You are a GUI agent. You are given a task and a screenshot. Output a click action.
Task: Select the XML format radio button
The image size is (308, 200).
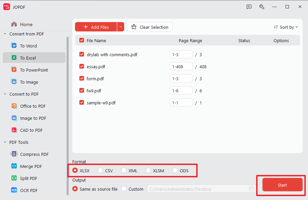[x=124, y=170]
